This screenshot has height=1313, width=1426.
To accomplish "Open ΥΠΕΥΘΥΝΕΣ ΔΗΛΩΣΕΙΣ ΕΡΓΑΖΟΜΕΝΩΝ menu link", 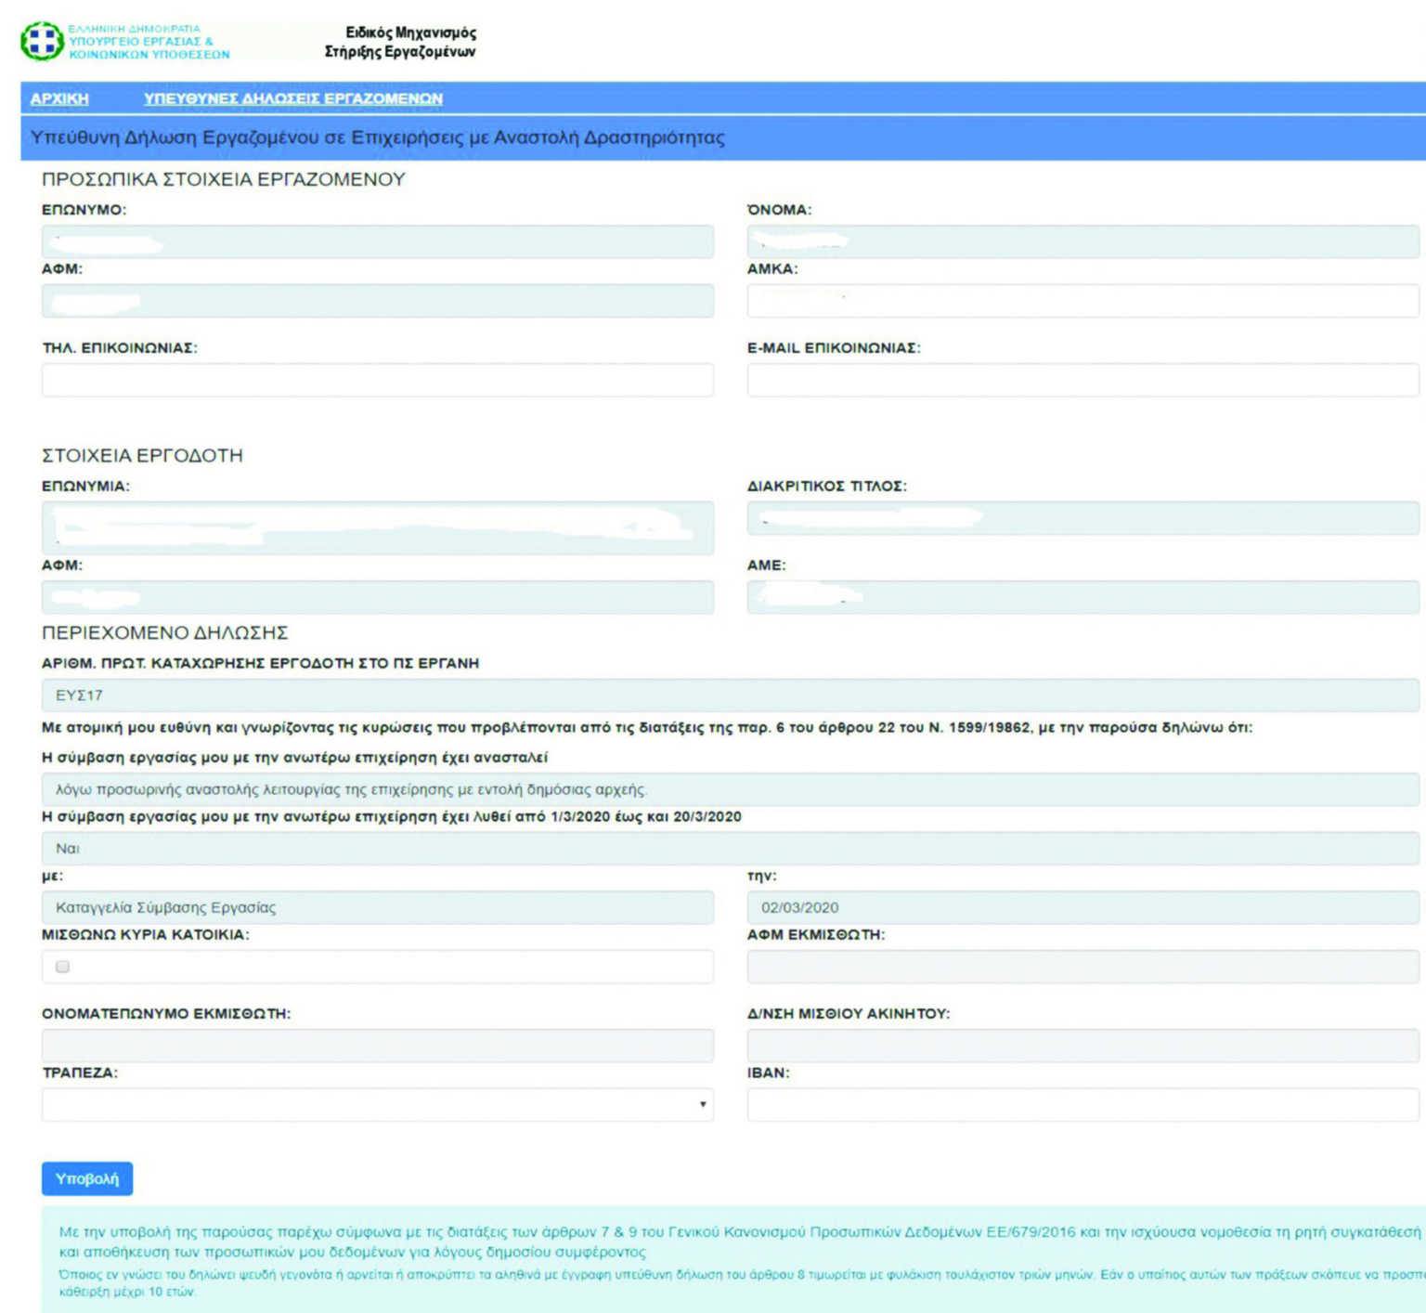I will (292, 98).
